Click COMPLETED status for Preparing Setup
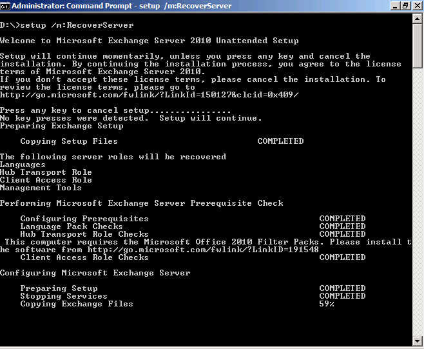Screen dimensions: 424x349 (342, 288)
